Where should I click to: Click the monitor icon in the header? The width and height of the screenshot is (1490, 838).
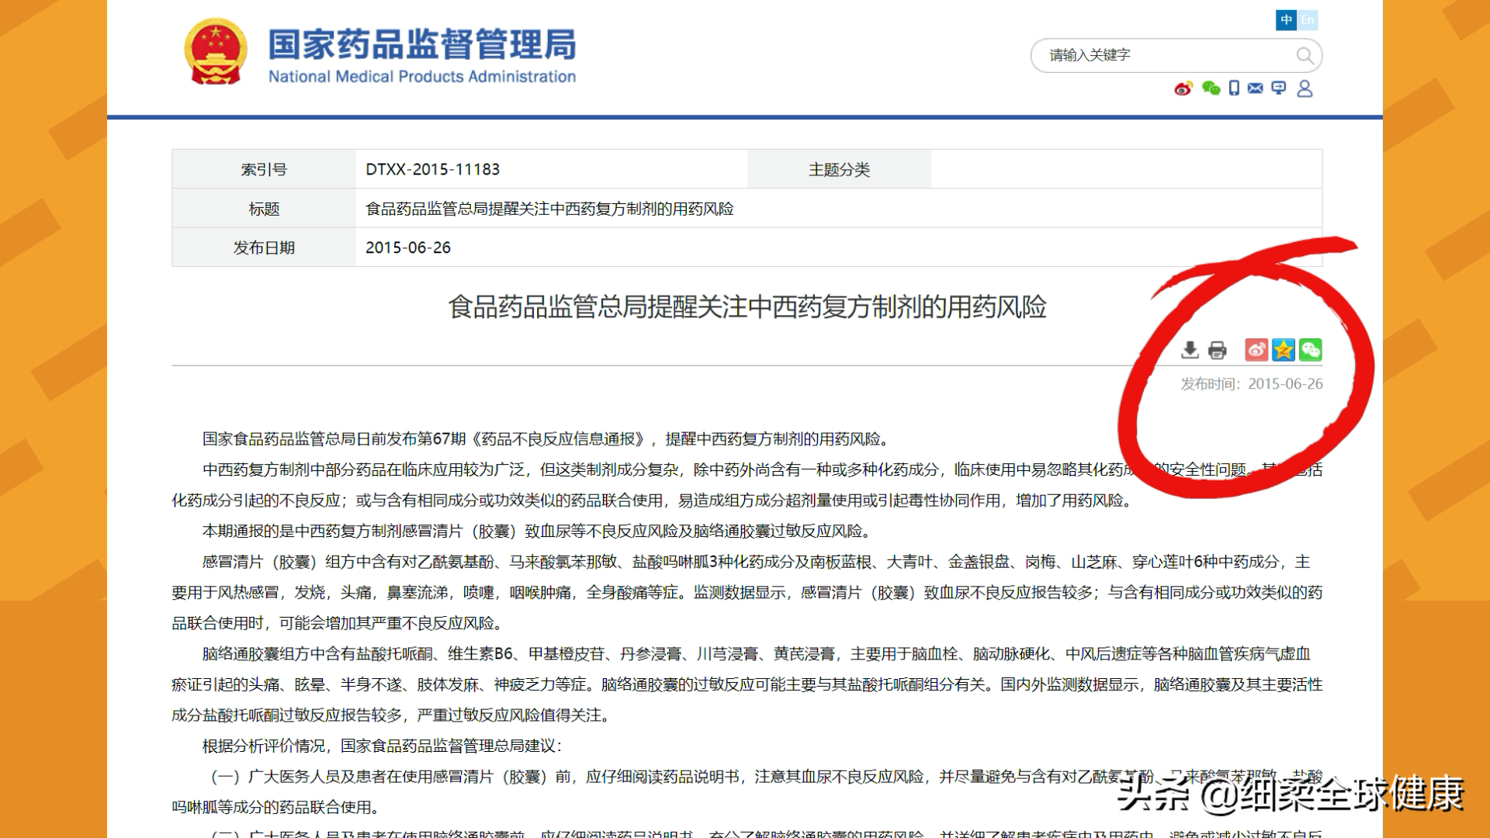(x=1279, y=88)
